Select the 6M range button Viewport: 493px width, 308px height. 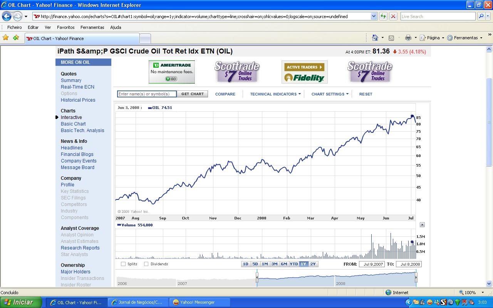(x=284, y=264)
